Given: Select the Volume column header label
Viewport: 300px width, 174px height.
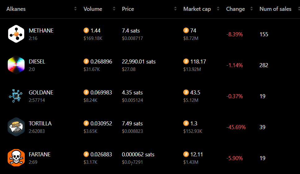Looking at the screenshot, I should pyautogui.click(x=93, y=9).
